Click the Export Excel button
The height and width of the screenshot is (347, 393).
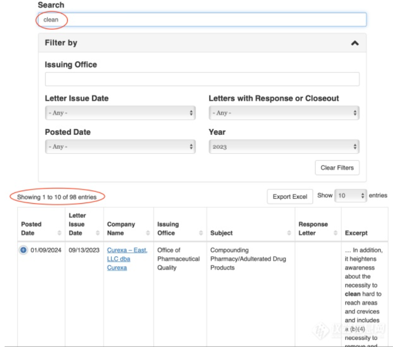pyautogui.click(x=290, y=197)
